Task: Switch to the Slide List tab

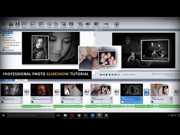Action: coord(8,80)
